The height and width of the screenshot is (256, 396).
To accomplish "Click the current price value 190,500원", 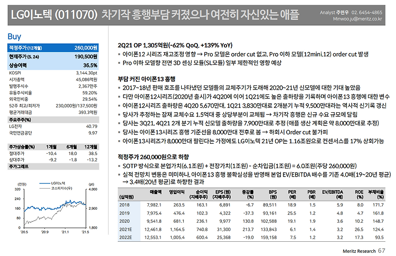I will [86, 57].
